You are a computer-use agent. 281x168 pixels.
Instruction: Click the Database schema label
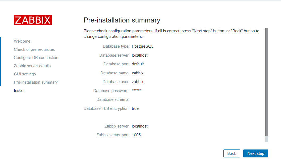112,99
